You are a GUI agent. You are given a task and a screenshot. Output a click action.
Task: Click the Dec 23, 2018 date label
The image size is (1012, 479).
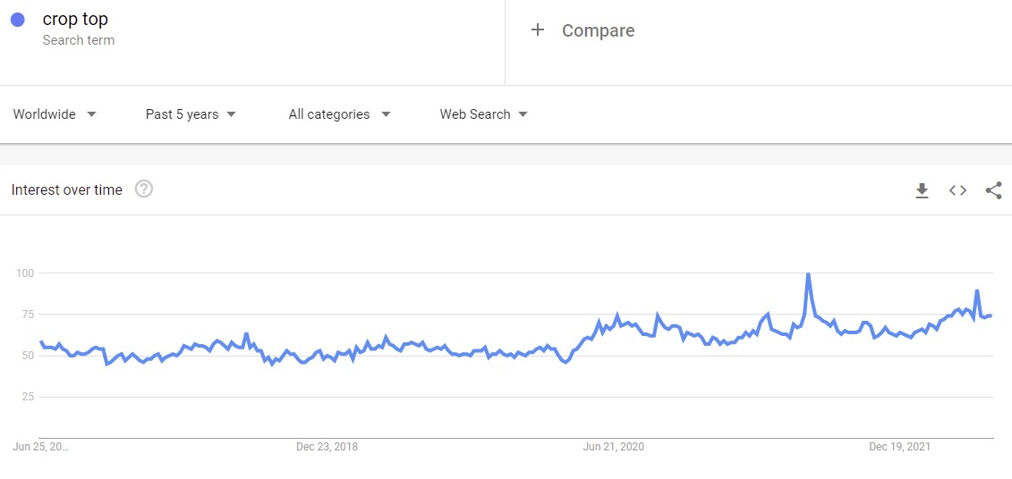point(327,447)
